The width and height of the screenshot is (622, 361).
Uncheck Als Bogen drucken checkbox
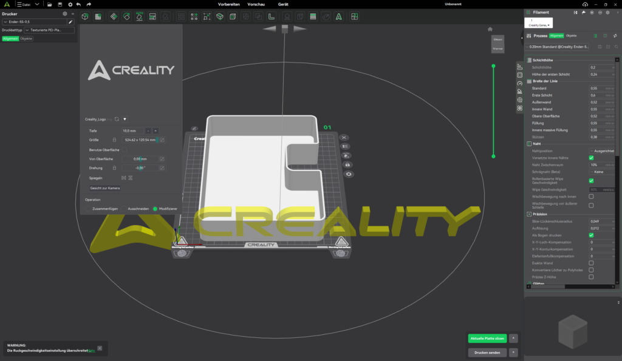click(x=591, y=235)
